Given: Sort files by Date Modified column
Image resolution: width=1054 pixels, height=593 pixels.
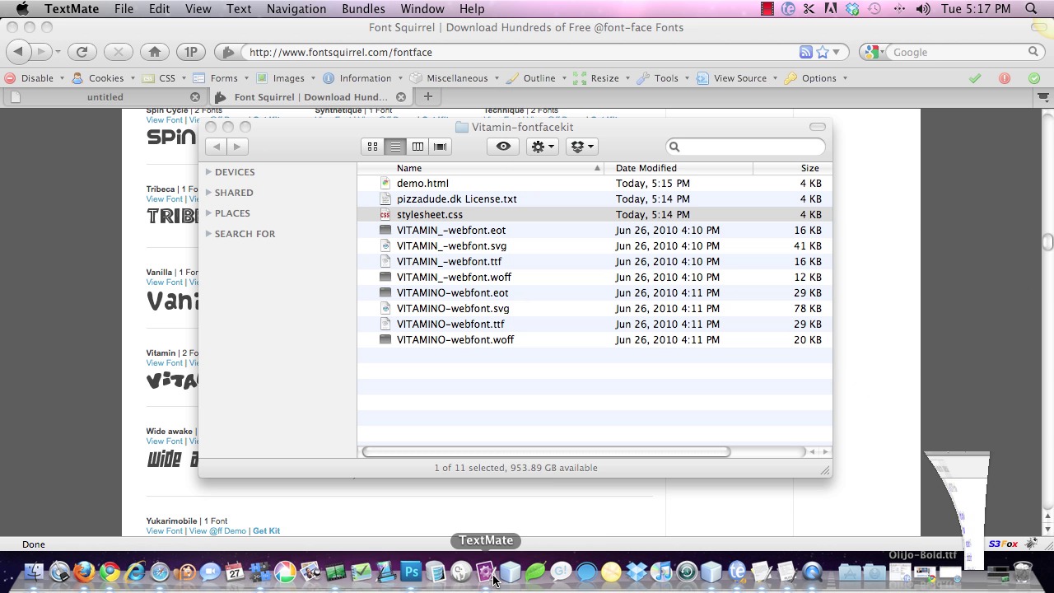Looking at the screenshot, I should pos(679,168).
